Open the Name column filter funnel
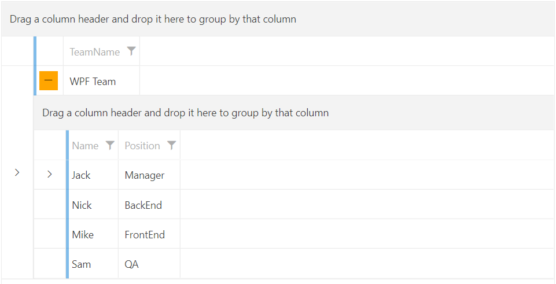 (110, 146)
